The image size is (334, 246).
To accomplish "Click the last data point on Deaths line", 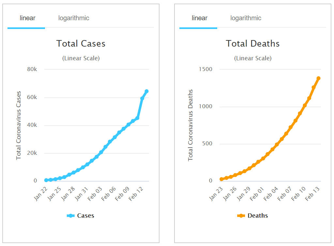I will 319,78.
